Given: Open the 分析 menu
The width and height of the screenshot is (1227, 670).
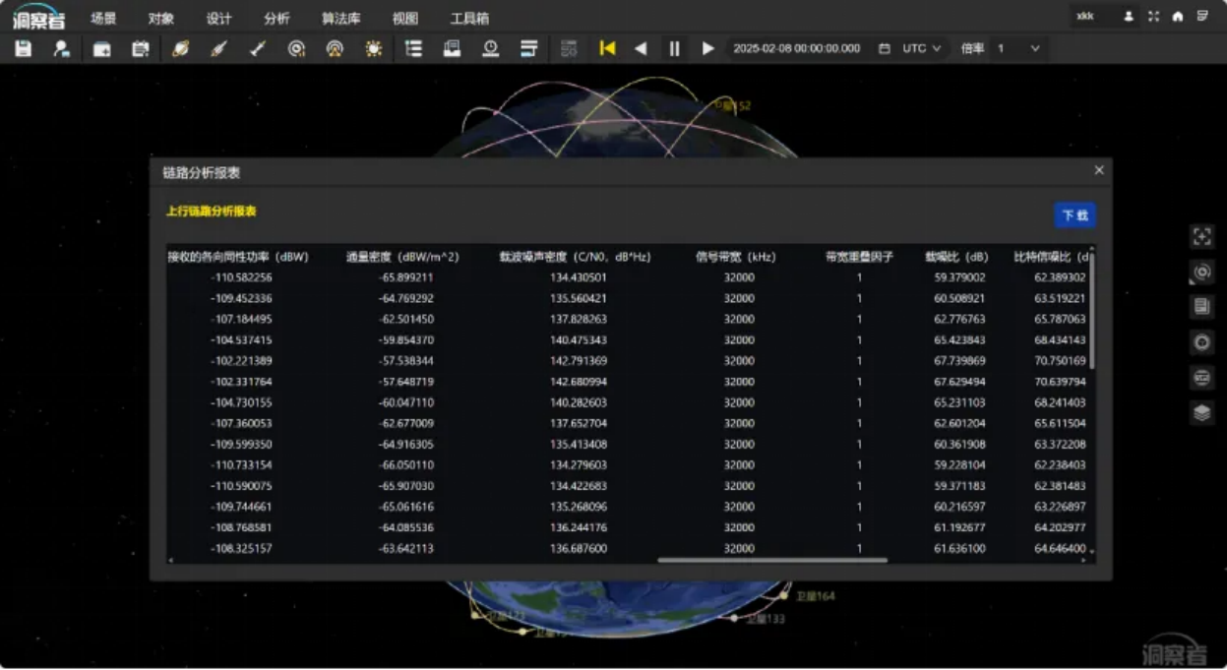Looking at the screenshot, I should (277, 19).
